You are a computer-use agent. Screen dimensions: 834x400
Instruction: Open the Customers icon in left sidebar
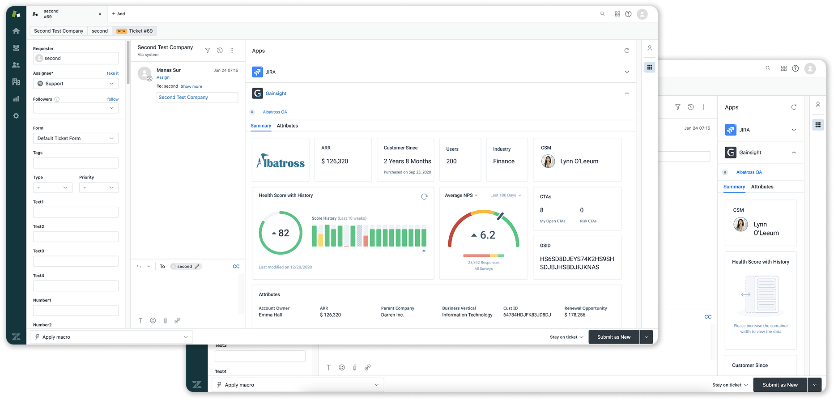point(16,65)
